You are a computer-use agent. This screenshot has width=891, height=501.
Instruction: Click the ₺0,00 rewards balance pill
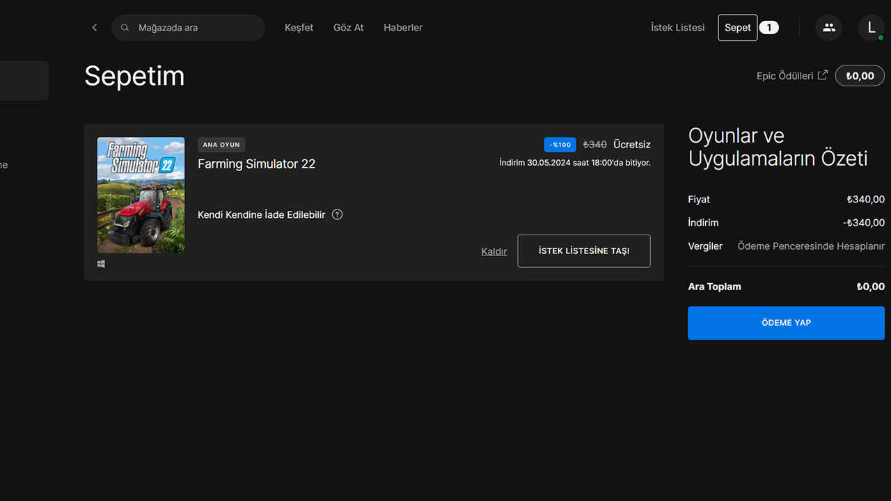[860, 76]
